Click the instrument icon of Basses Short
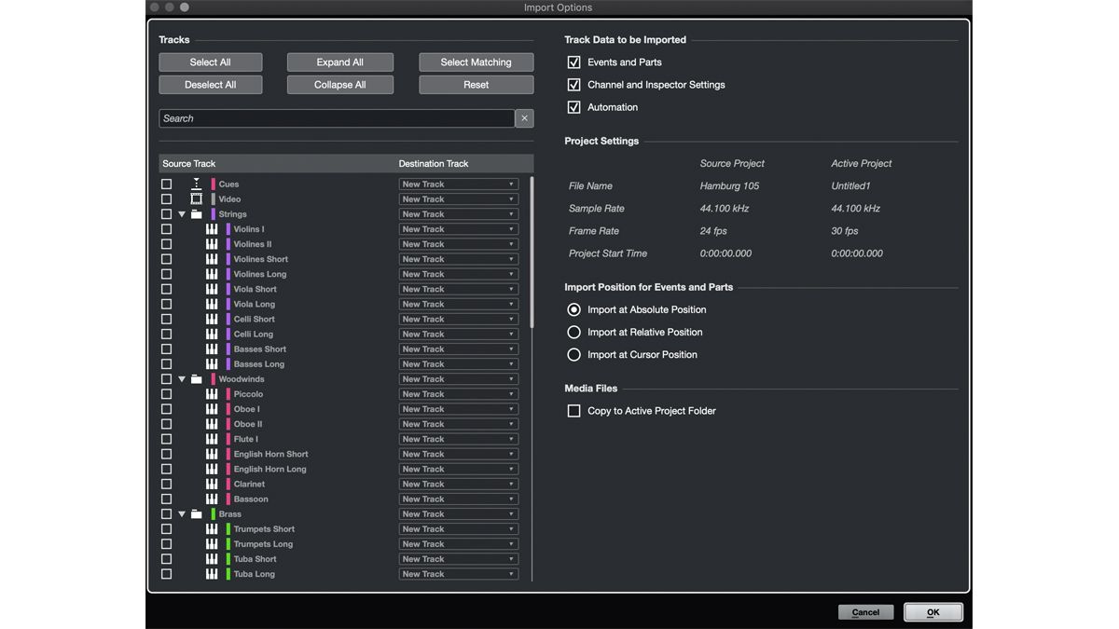1119x629 pixels. pyautogui.click(x=212, y=349)
